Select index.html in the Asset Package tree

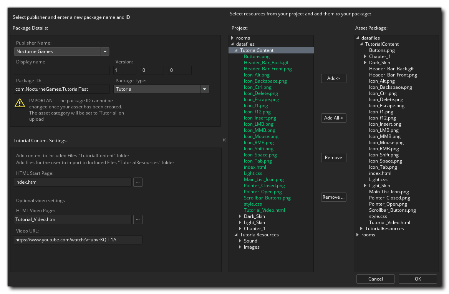[x=380, y=173]
